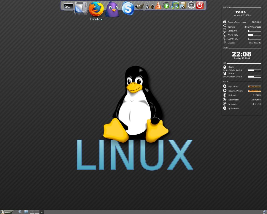Click the magnifier search icon in taskbar

20,212
